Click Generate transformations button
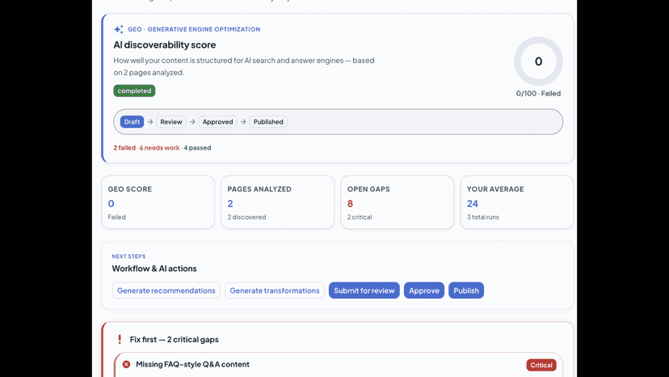Image resolution: width=669 pixels, height=377 pixels. point(275,290)
